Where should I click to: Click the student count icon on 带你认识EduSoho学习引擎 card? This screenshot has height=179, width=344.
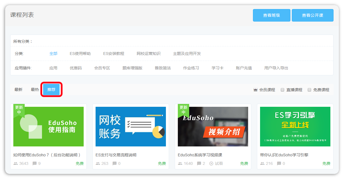[262, 163]
